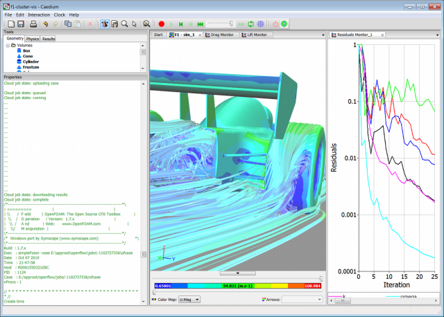Select Frustum in Volumes tree
Image resolution: width=444 pixels, height=317 pixels.
tap(31, 67)
